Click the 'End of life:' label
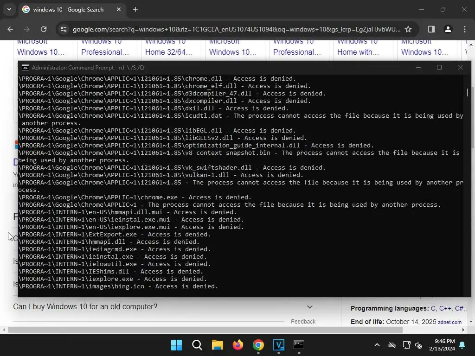 (367, 322)
